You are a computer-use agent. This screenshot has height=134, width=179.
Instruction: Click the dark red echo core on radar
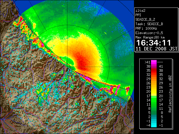point(82,61)
